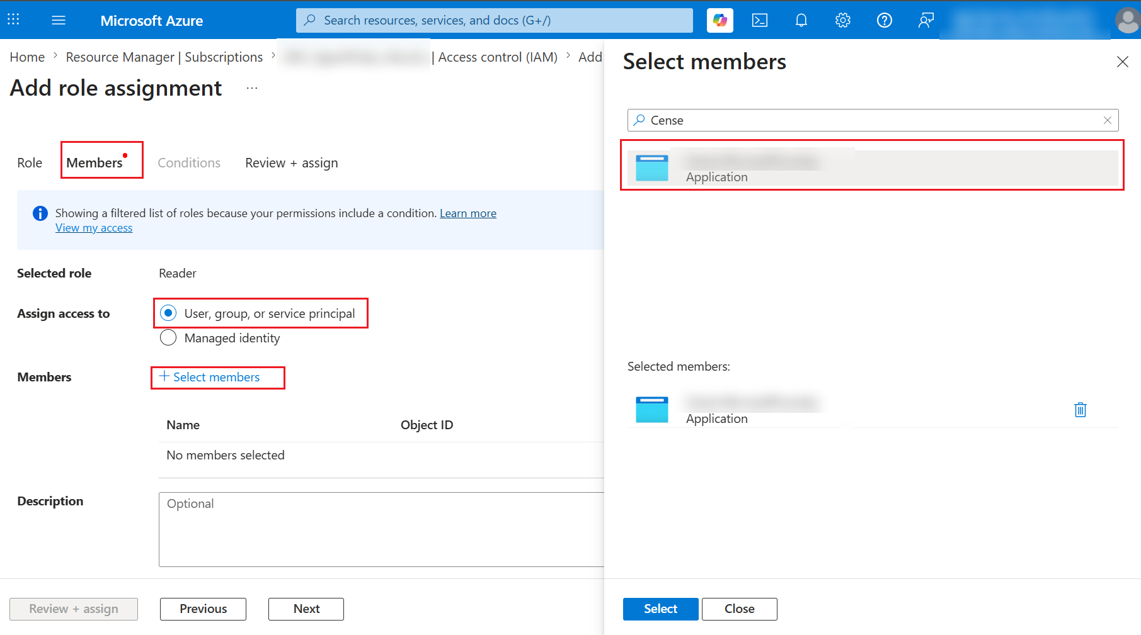Click the 'Reader' selected role value
Image resolution: width=1141 pixels, height=635 pixels.
pos(178,273)
